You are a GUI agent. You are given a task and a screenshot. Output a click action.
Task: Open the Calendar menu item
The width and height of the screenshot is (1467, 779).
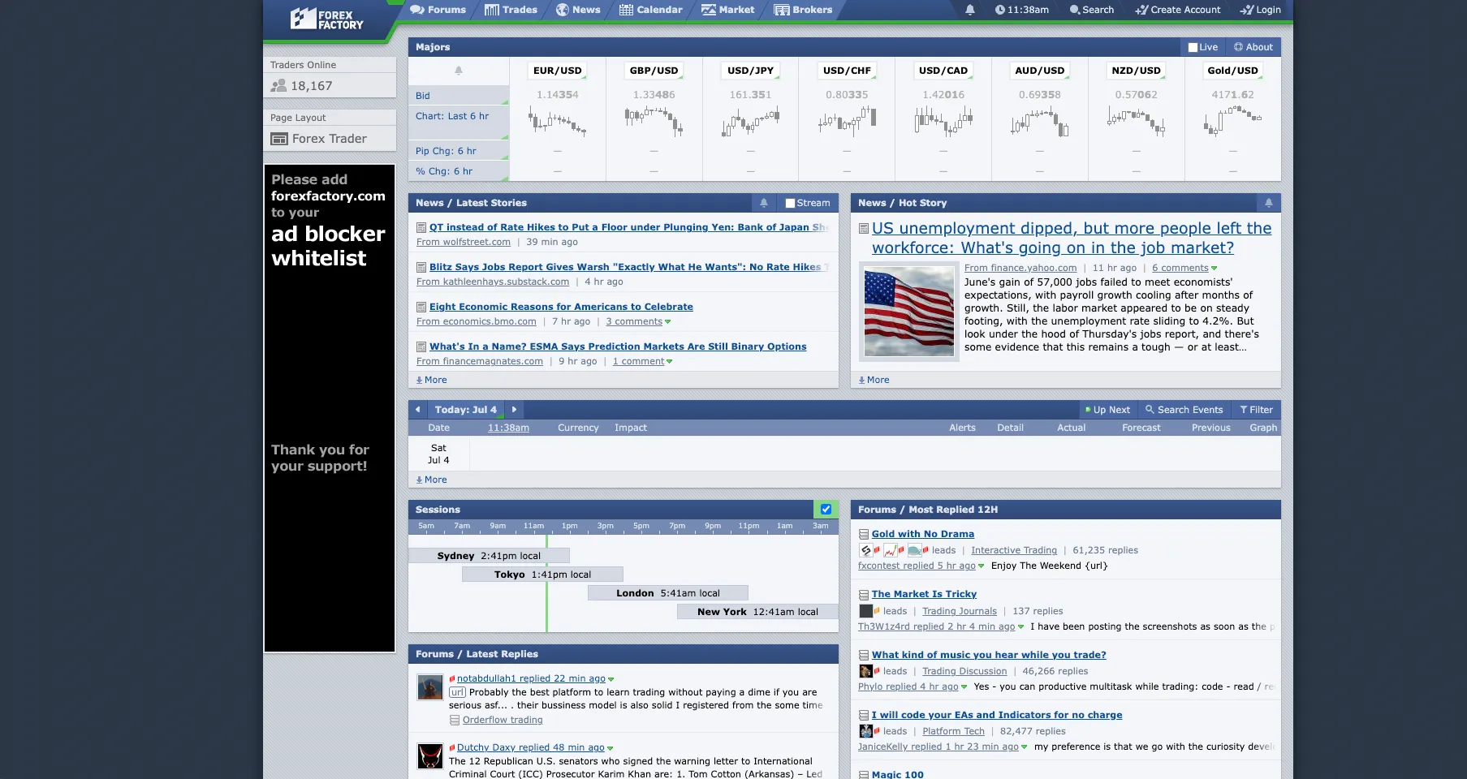[651, 10]
